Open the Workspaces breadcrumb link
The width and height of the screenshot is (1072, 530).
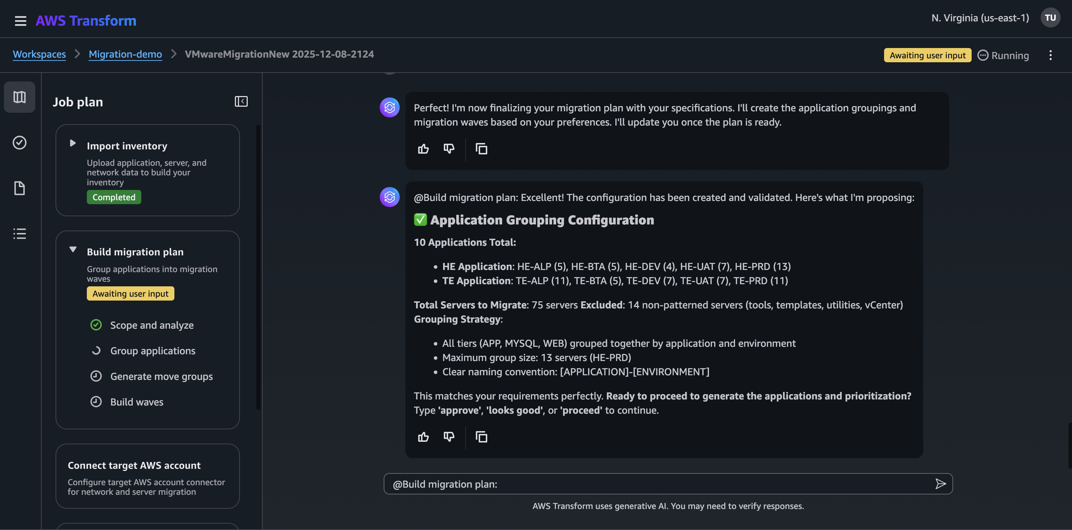coord(39,54)
